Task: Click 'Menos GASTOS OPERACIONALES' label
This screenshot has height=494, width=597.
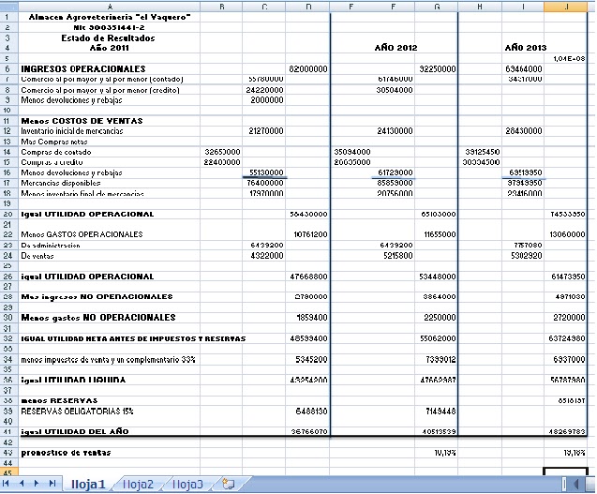Action: [82, 234]
